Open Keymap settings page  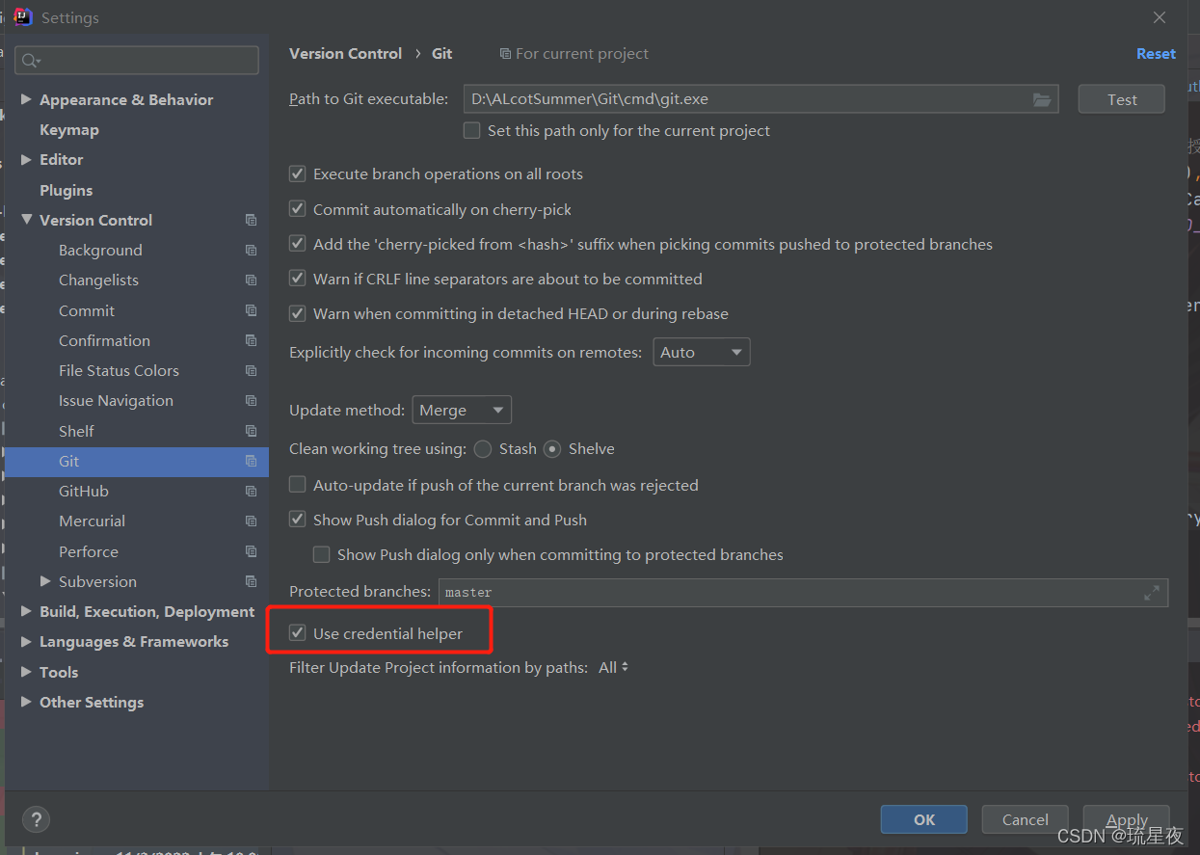[x=69, y=130]
